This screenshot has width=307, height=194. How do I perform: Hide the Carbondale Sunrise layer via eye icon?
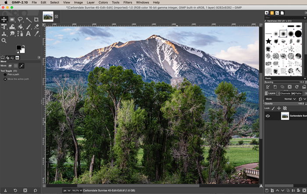tap(268, 116)
